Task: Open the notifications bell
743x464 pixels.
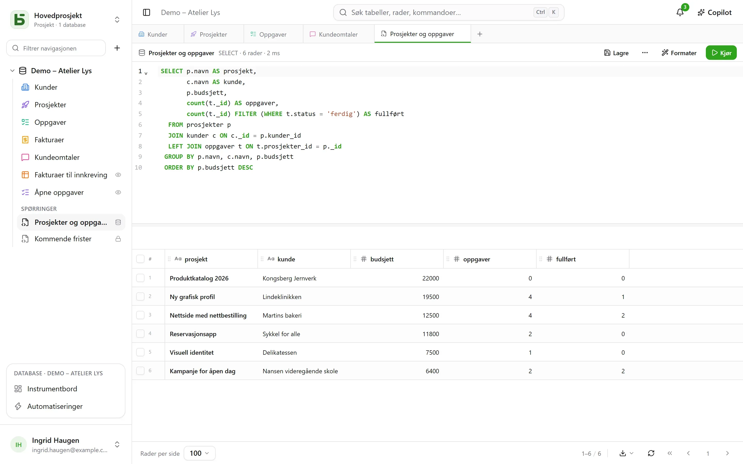Action: click(680, 12)
